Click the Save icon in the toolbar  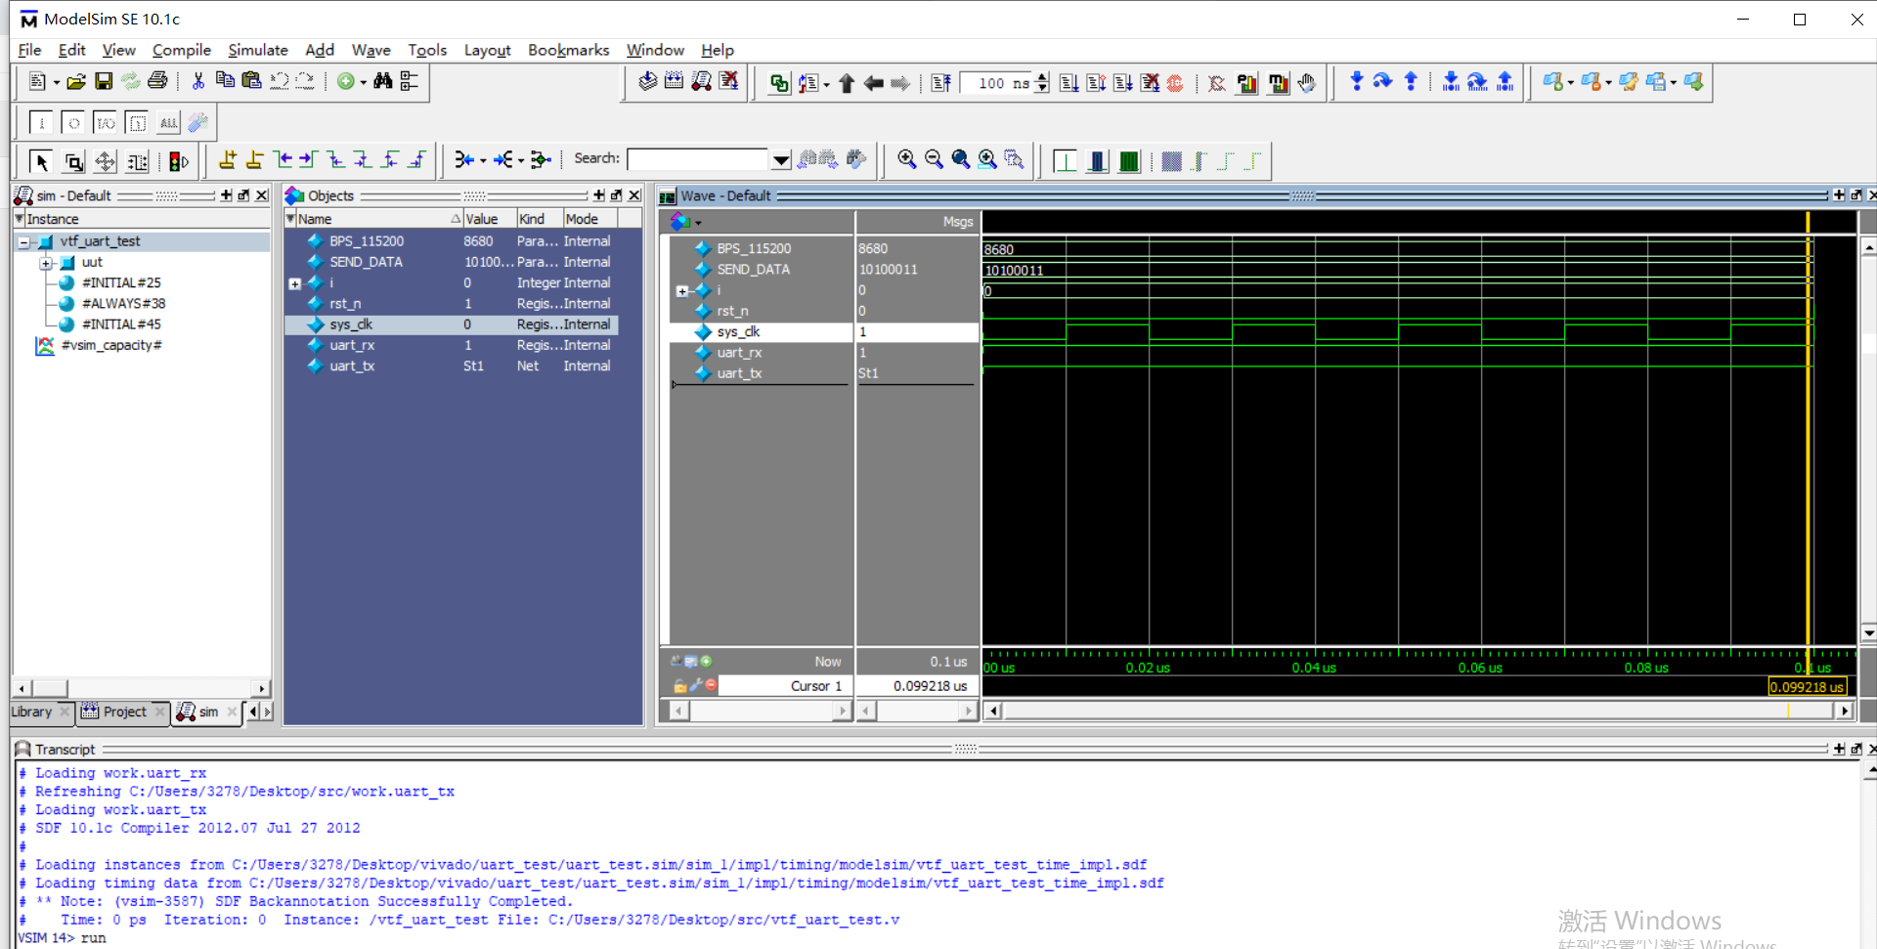click(104, 82)
